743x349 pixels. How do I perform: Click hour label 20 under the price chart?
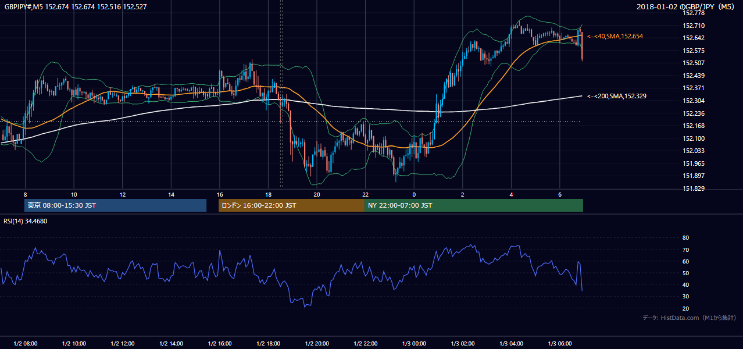point(317,194)
